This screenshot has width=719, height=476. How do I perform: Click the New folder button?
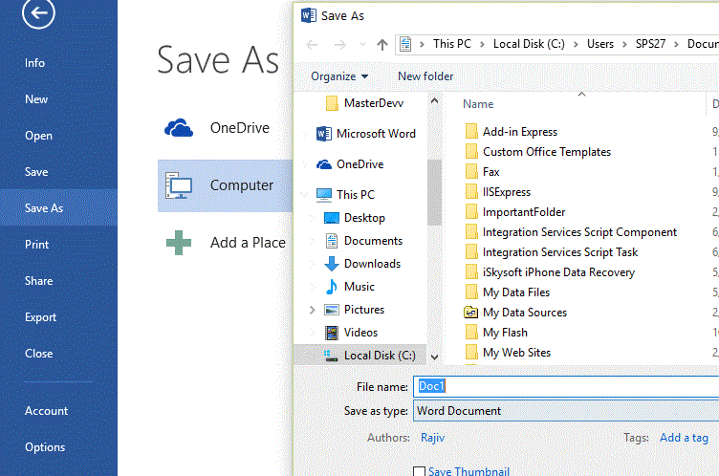[x=425, y=76]
